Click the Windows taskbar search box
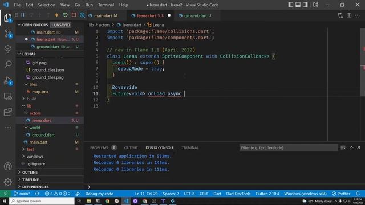This screenshot has width=365, height=205. point(42,201)
